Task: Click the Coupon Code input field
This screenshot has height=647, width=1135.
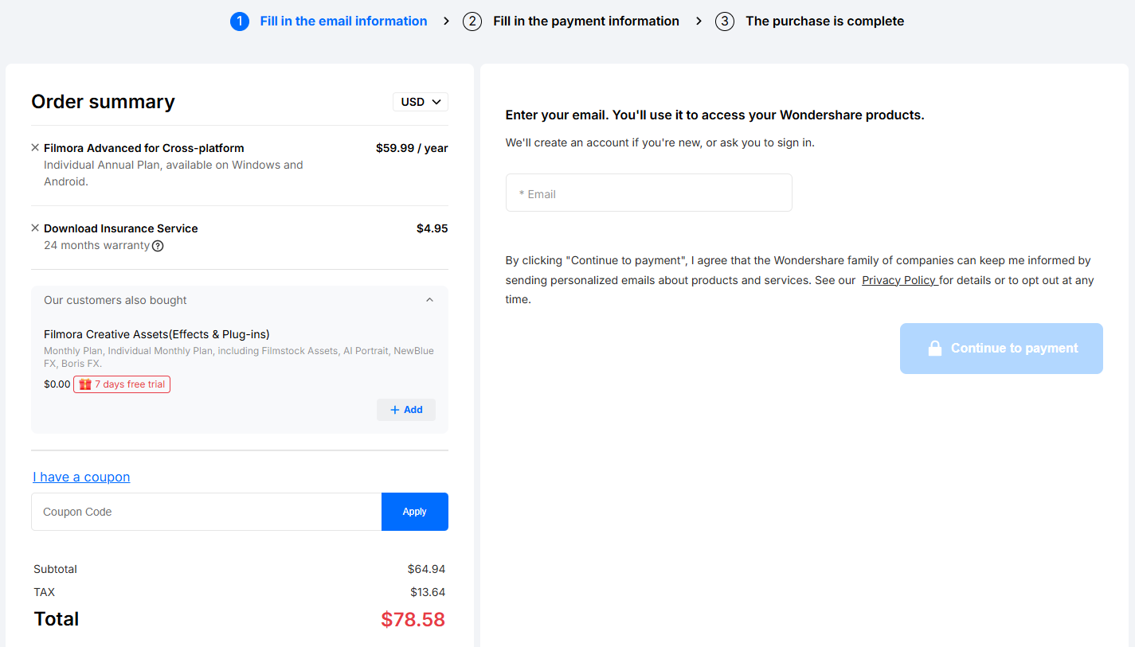Action: point(206,512)
